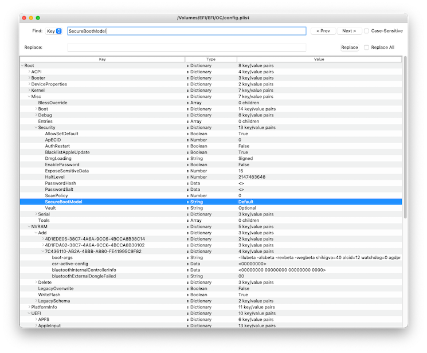Jump to next match with Next

point(349,31)
